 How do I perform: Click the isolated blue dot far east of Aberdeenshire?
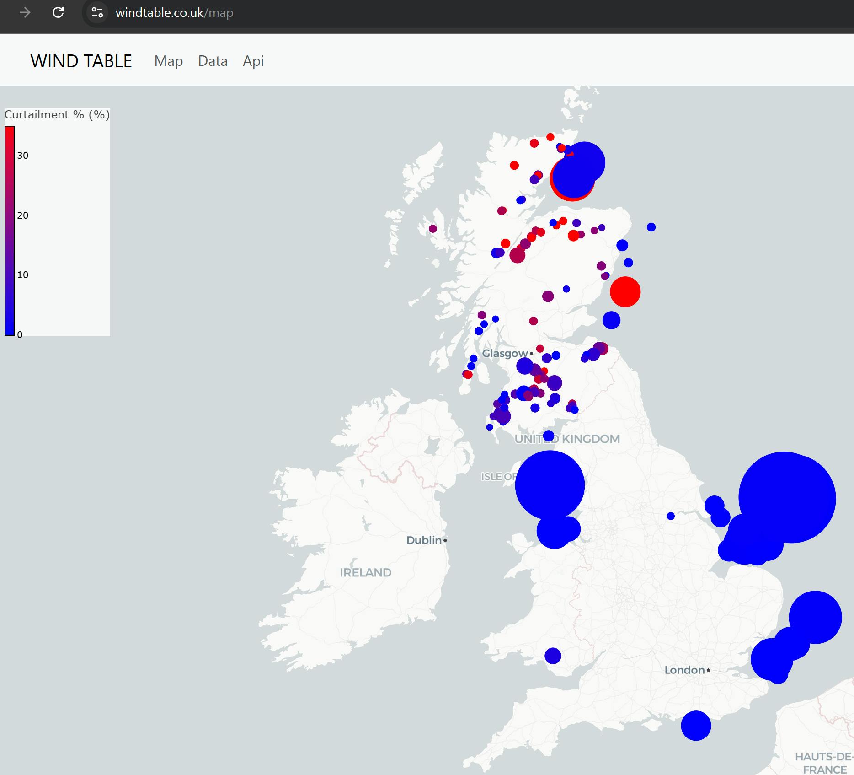tap(651, 227)
